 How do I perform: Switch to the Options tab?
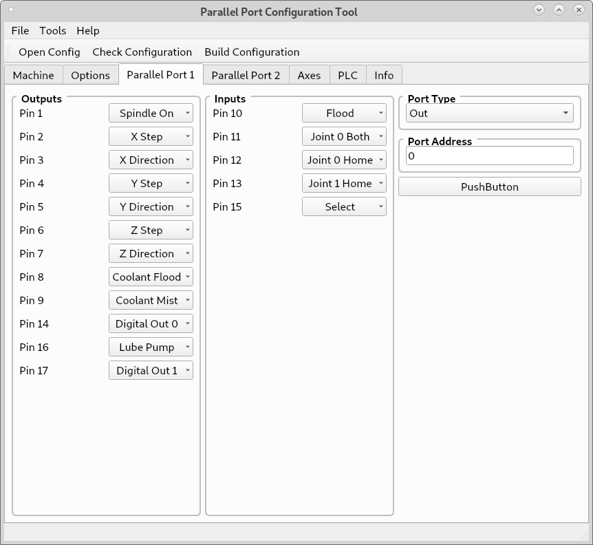pyautogui.click(x=90, y=75)
